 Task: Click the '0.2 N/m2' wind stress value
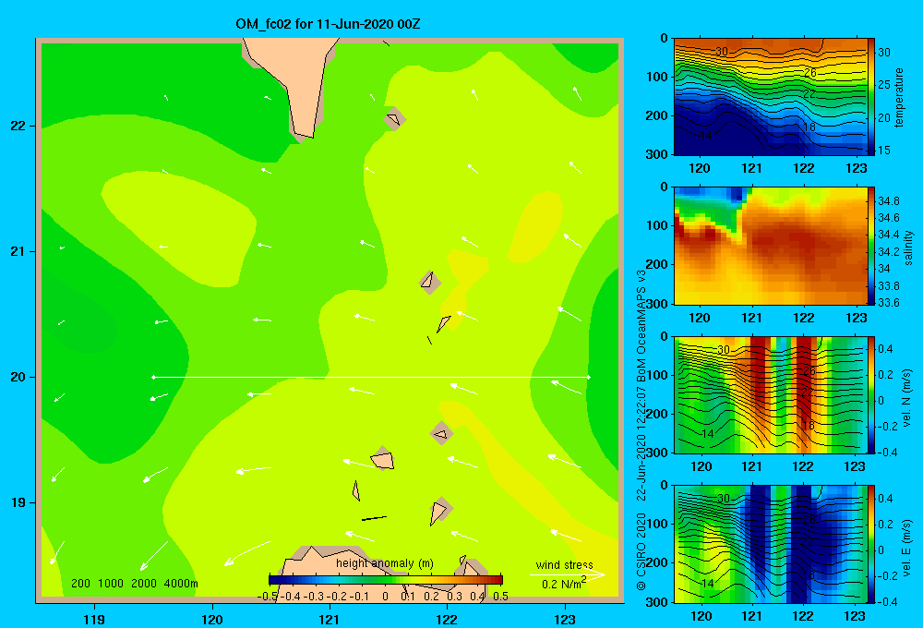(563, 584)
